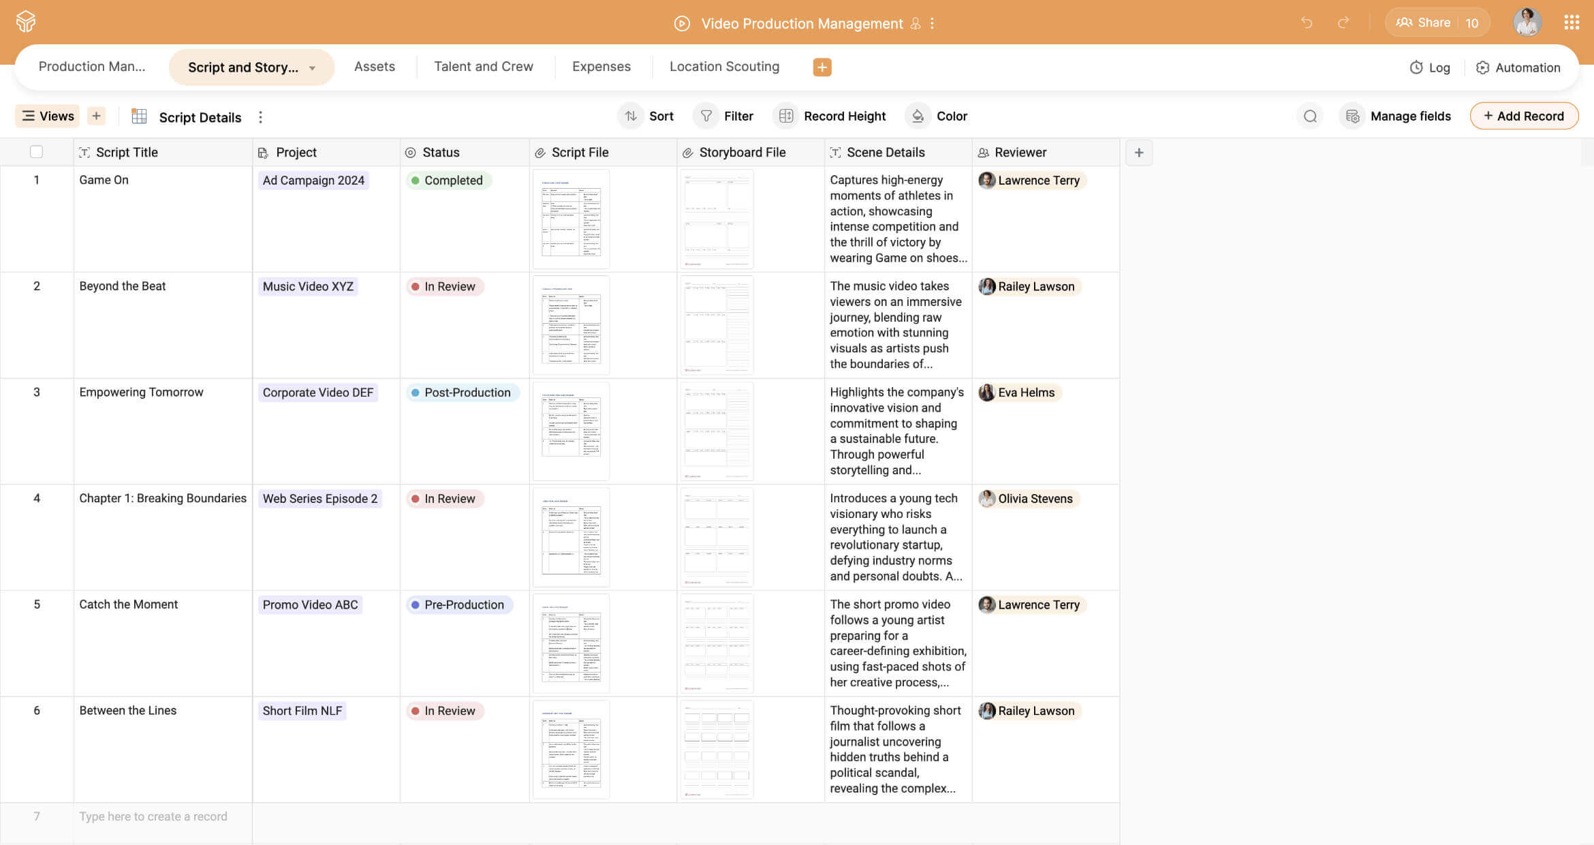Viewport: 1594px width, 845px height.
Task: Open the Color tool
Action: click(x=937, y=116)
